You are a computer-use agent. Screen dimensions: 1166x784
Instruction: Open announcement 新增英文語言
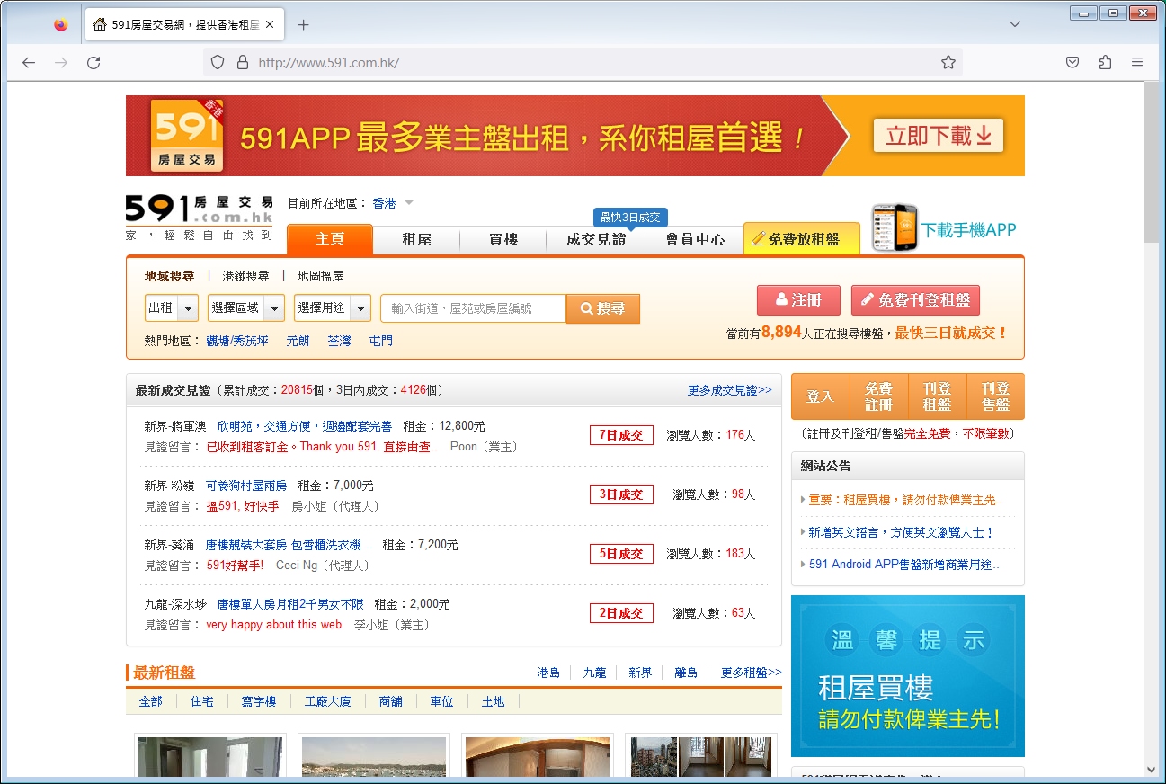point(901,532)
